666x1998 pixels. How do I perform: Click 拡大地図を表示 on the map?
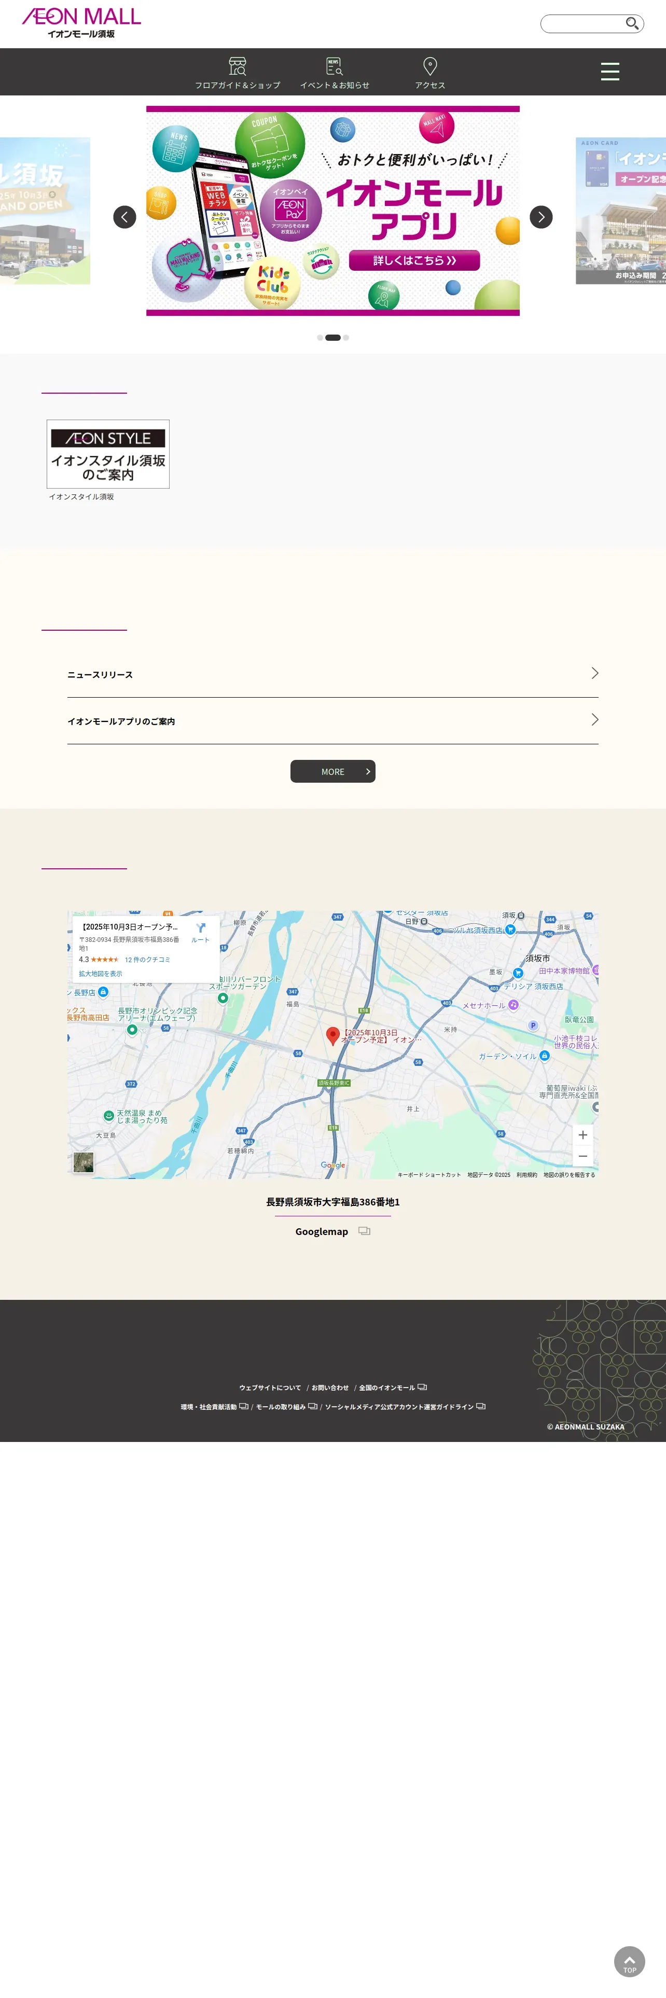pyautogui.click(x=100, y=974)
